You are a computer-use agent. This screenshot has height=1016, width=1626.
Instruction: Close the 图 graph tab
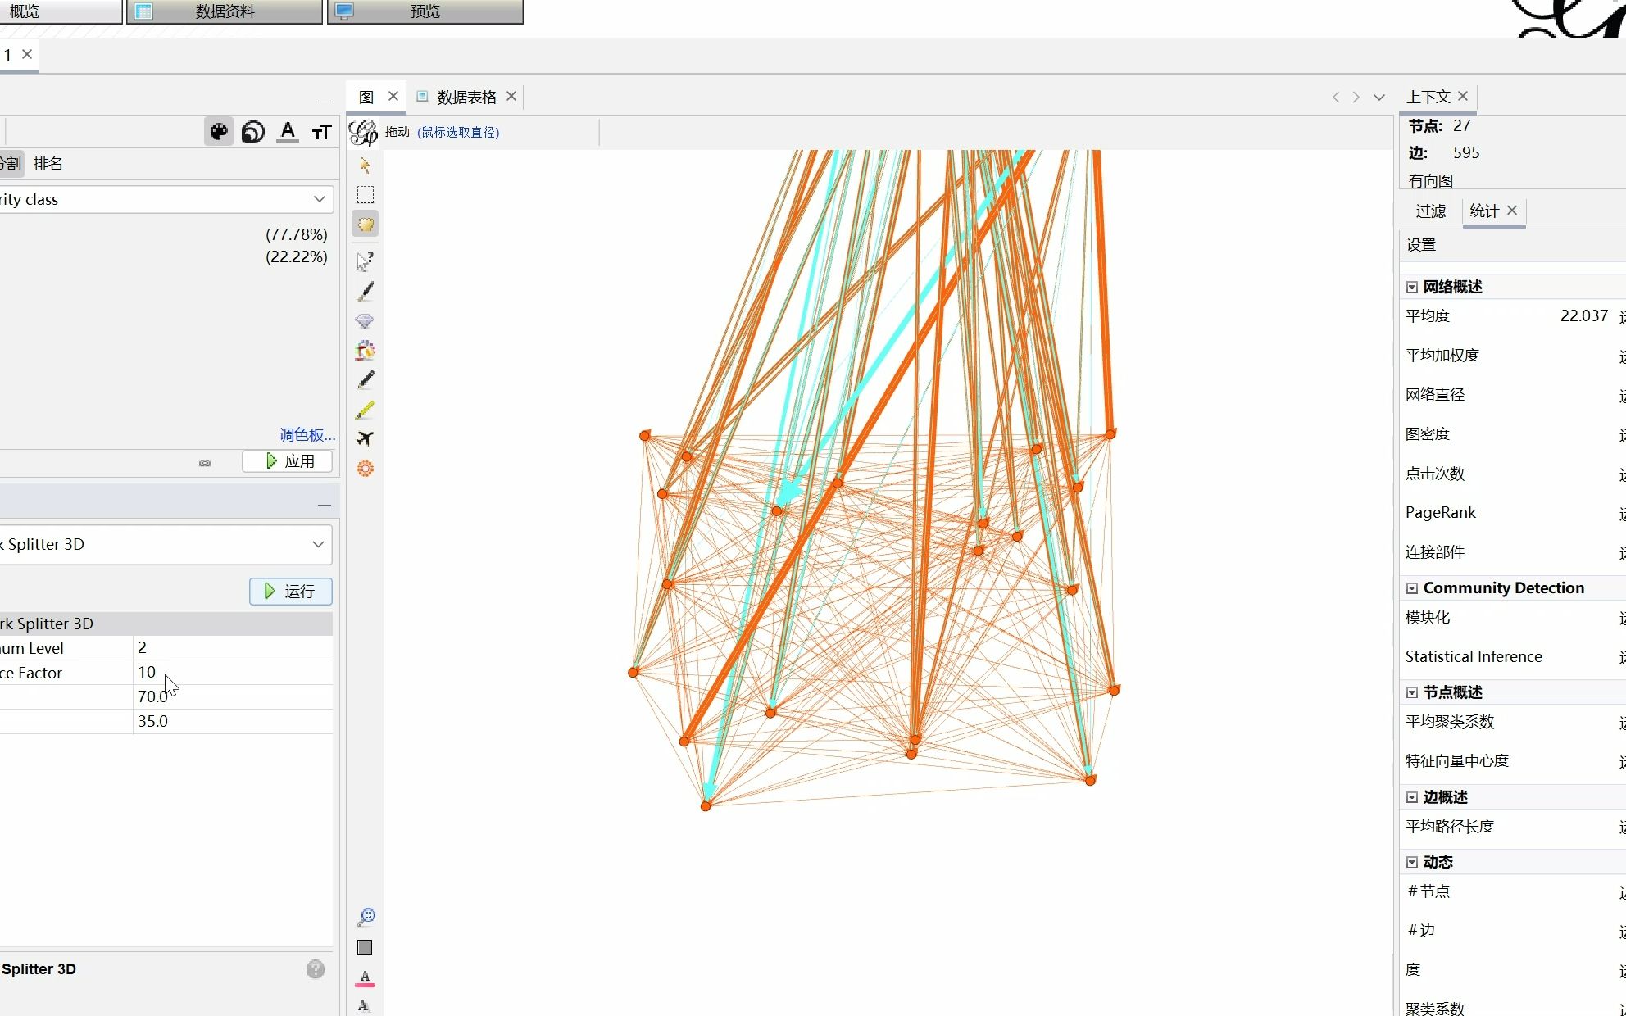pos(393,96)
